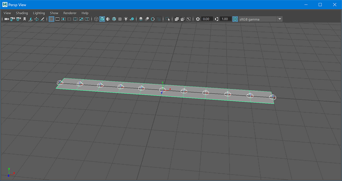The height and width of the screenshot is (181, 342).
Task: Click the Motion Blur icon
Action: [x=147, y=19]
